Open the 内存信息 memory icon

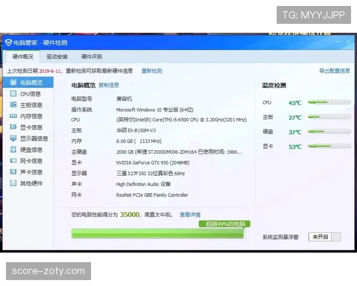(x=14, y=116)
